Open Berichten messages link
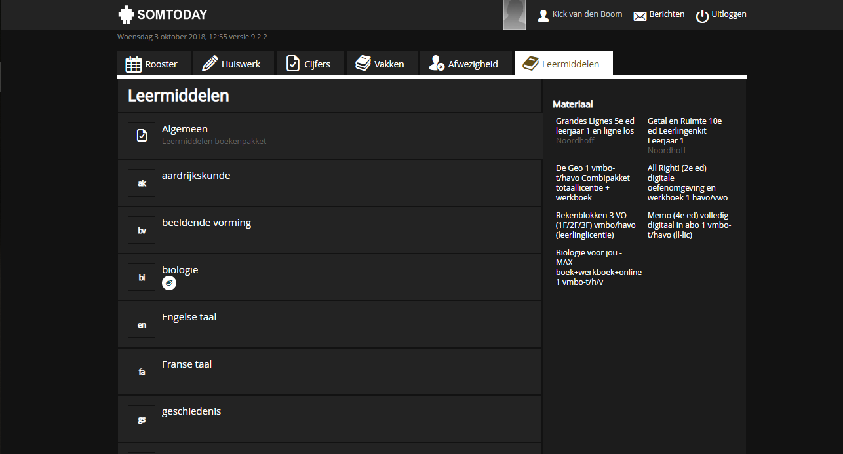 [x=667, y=14]
